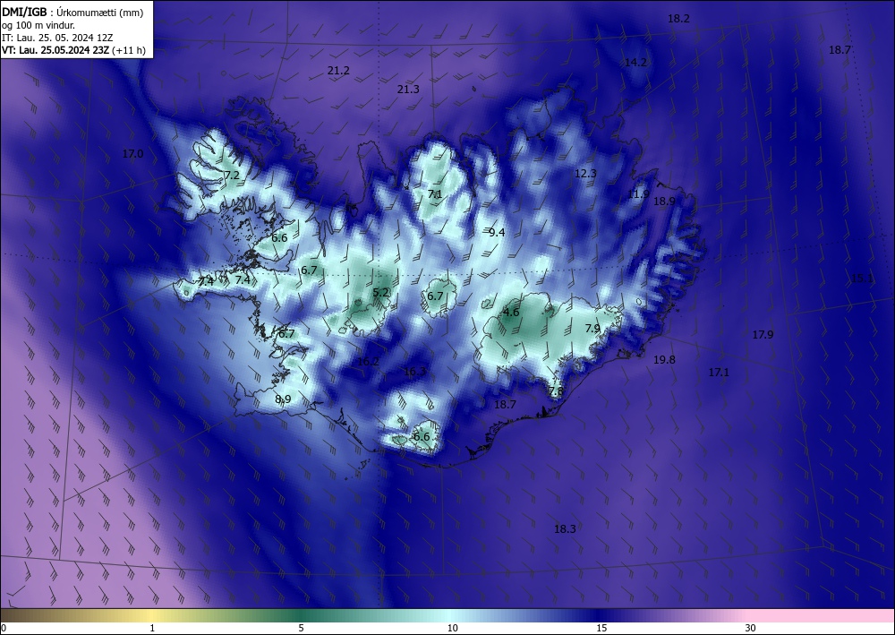The height and width of the screenshot is (635, 895).
Task: Click the 7.2 value over the Westfjords
Action: click(232, 176)
